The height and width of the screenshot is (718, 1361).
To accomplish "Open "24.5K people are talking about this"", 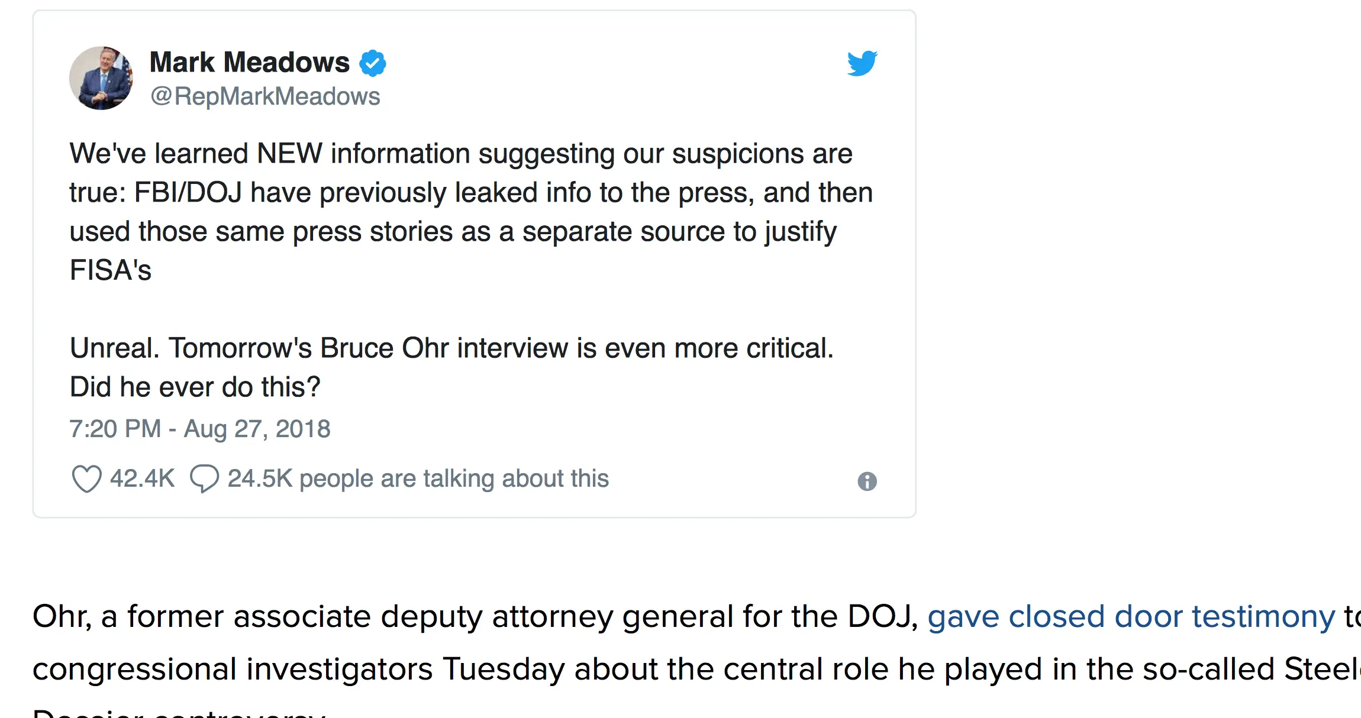I will pos(418,478).
